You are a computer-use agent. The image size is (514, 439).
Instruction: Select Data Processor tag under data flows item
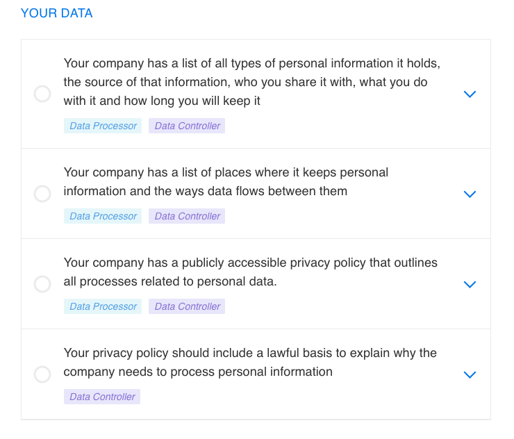[103, 216]
